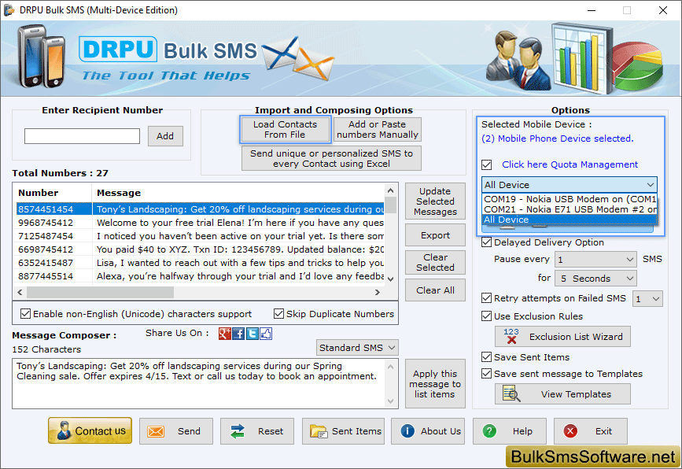Select COM21 Nokia E71 USB Modem option
682x469 pixels.
[570, 209]
